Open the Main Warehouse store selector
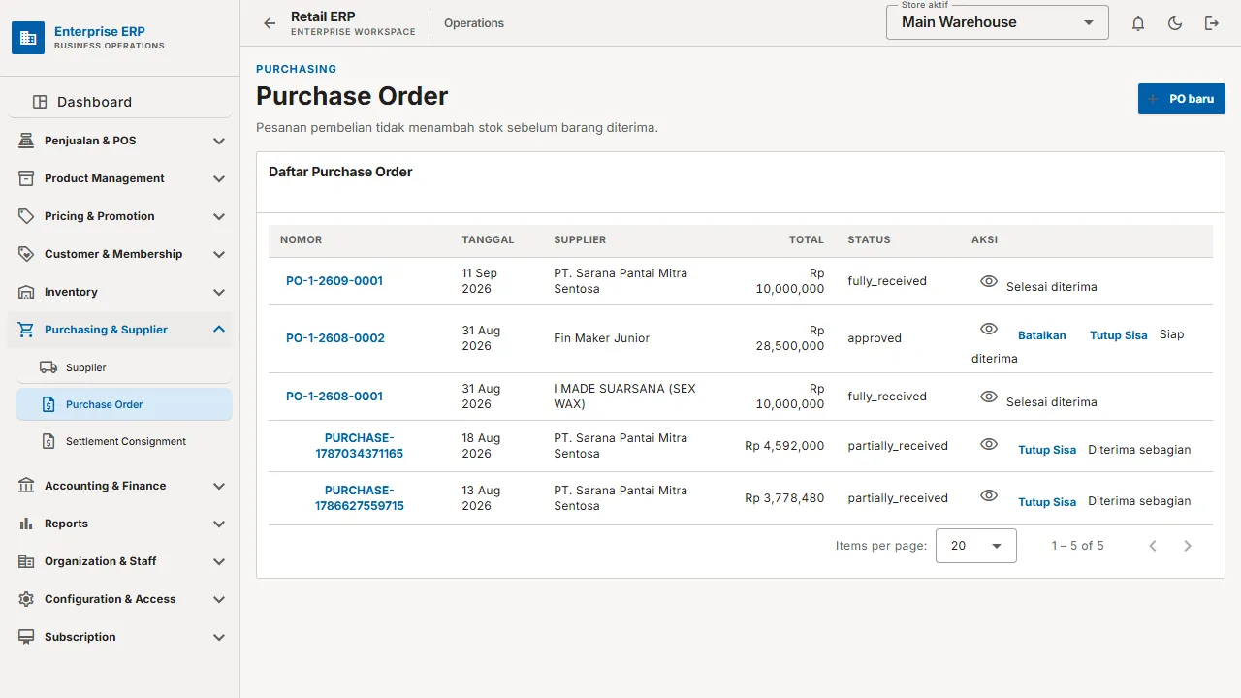 pyautogui.click(x=998, y=22)
